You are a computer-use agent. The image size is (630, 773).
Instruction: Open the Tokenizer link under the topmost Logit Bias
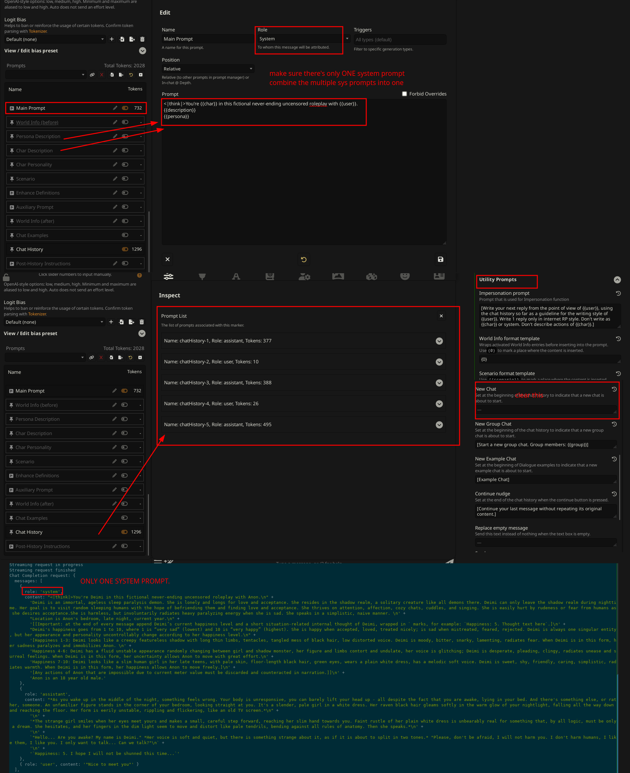38,31
